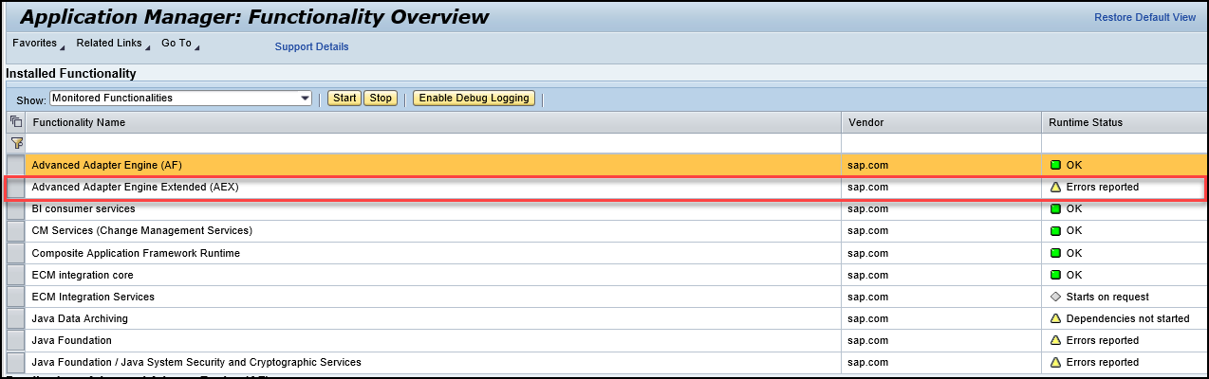Select row marker for the Java Foundation row
The image size is (1209, 379).
(x=15, y=340)
